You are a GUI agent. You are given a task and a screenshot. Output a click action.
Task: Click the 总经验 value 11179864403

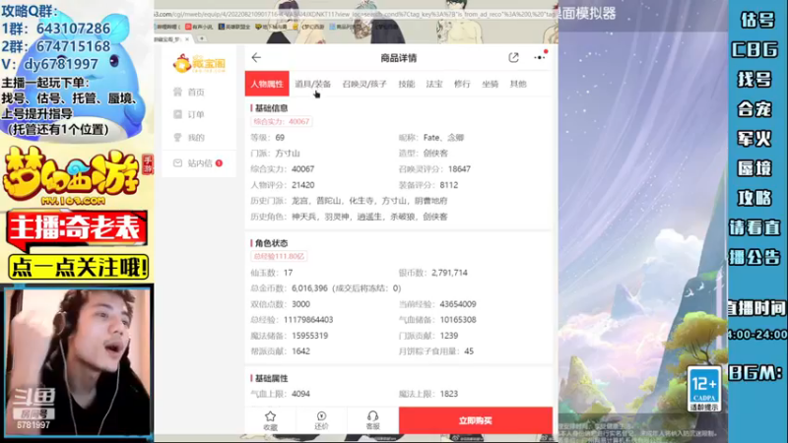pos(308,319)
